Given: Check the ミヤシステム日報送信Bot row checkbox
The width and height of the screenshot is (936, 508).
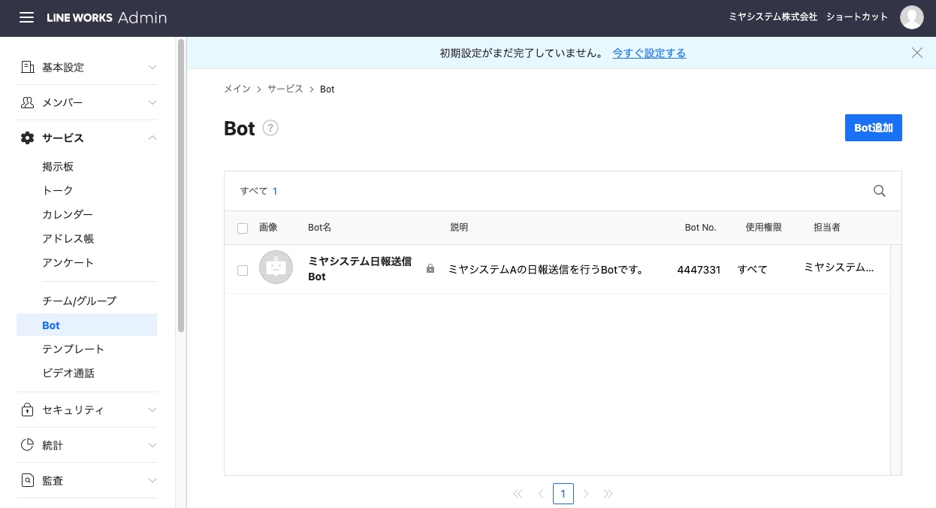Looking at the screenshot, I should click(242, 271).
